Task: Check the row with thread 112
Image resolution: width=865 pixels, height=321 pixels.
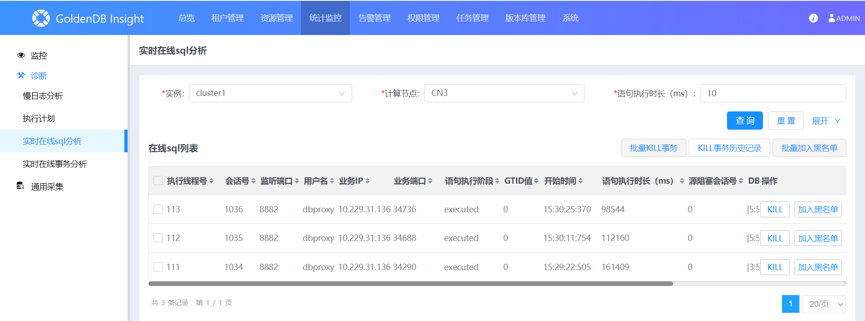Action: (x=158, y=238)
